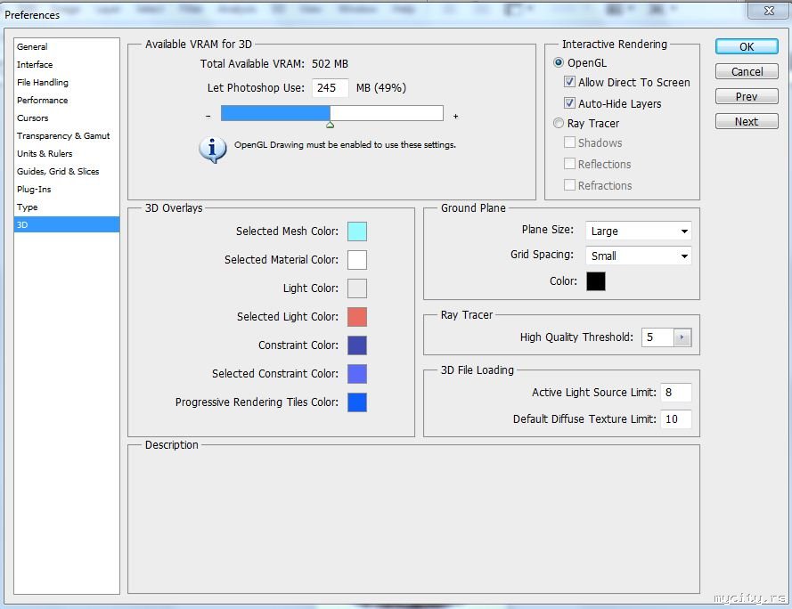Open Transparency & Gamut preferences
The height and width of the screenshot is (609, 792).
point(67,135)
